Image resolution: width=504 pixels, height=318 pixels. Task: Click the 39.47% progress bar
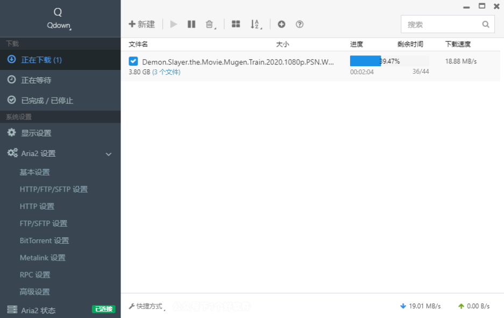point(389,61)
